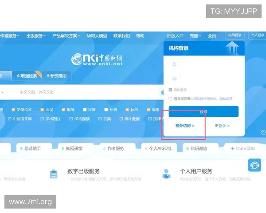Click the lock icon in password field
Image resolution: width=266 pixels, height=213 pixels.
[174, 79]
